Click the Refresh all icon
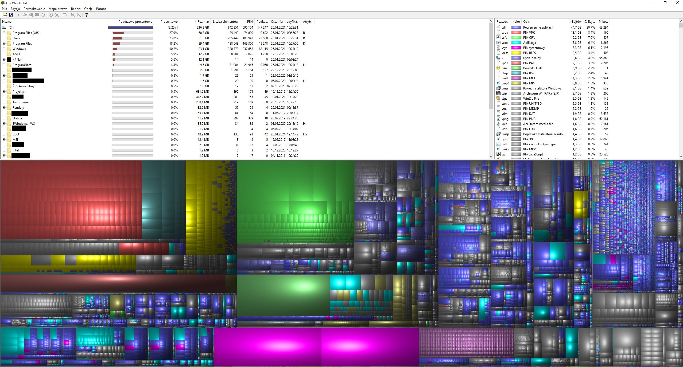683x367 pixels. [11, 15]
